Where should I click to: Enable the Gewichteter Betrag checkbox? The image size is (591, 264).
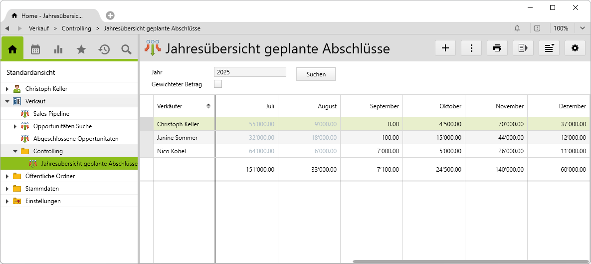point(218,84)
